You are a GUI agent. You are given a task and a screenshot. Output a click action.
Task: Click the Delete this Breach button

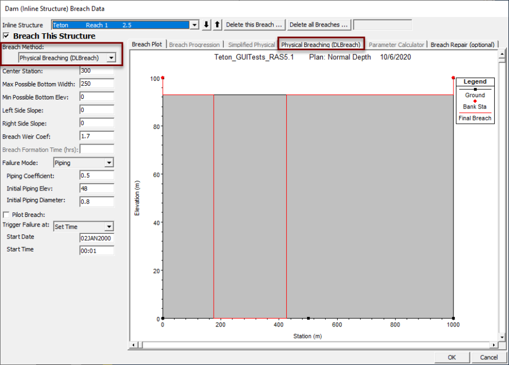point(254,24)
